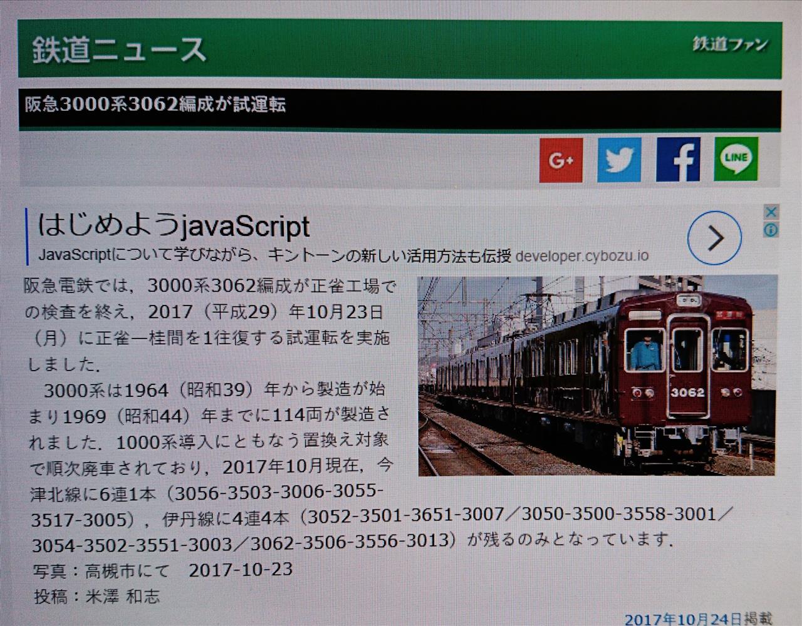Enlarge the 3062 train photo
The height and width of the screenshot is (626, 802).
(598, 376)
